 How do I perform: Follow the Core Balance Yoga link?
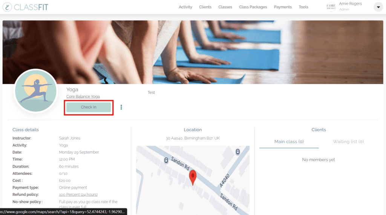83,97
